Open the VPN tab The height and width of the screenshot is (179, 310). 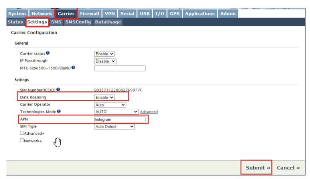point(109,14)
